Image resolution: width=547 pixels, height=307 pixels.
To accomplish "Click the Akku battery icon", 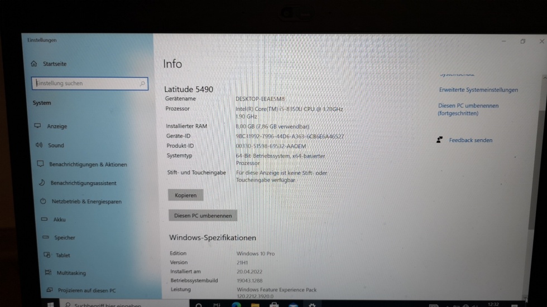I will (x=44, y=219).
